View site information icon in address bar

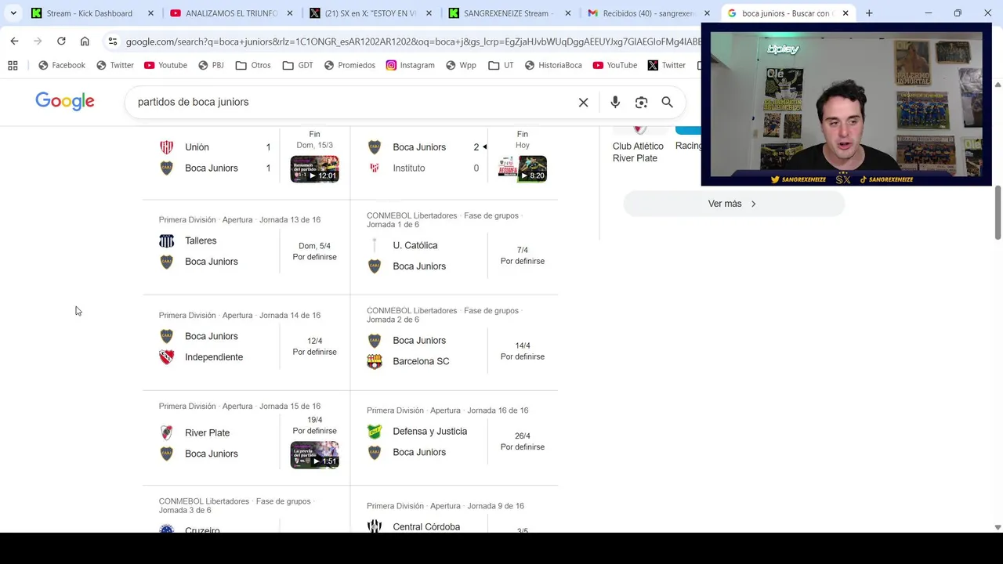coord(113,42)
